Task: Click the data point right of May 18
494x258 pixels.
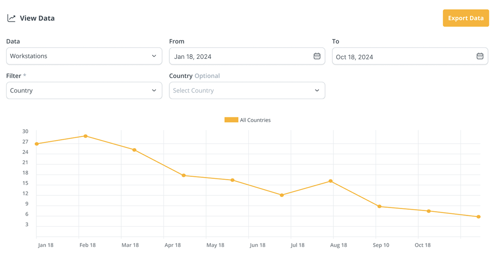Action: [x=233, y=180]
